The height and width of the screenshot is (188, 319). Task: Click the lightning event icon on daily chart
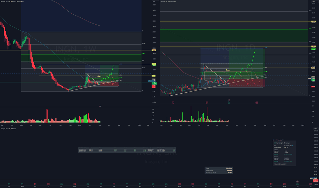pos(229,100)
